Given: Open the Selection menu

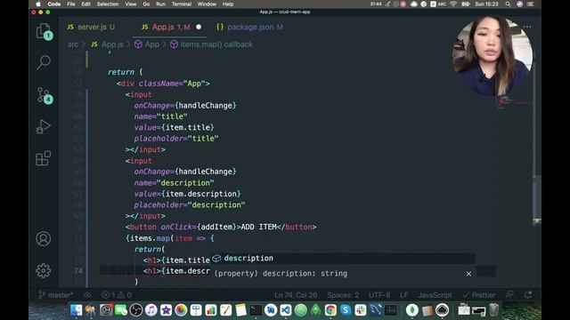Looking at the screenshot, I should (108, 4).
